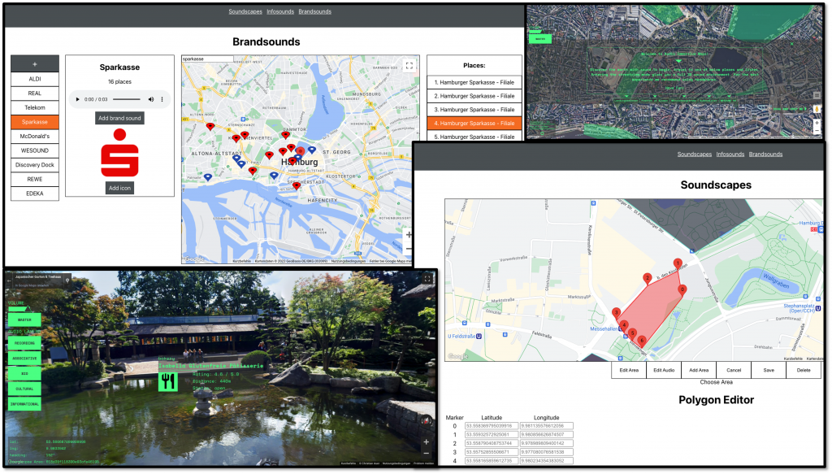Zoom in on the Brandsounds map
The image size is (832, 474).
click(409, 234)
